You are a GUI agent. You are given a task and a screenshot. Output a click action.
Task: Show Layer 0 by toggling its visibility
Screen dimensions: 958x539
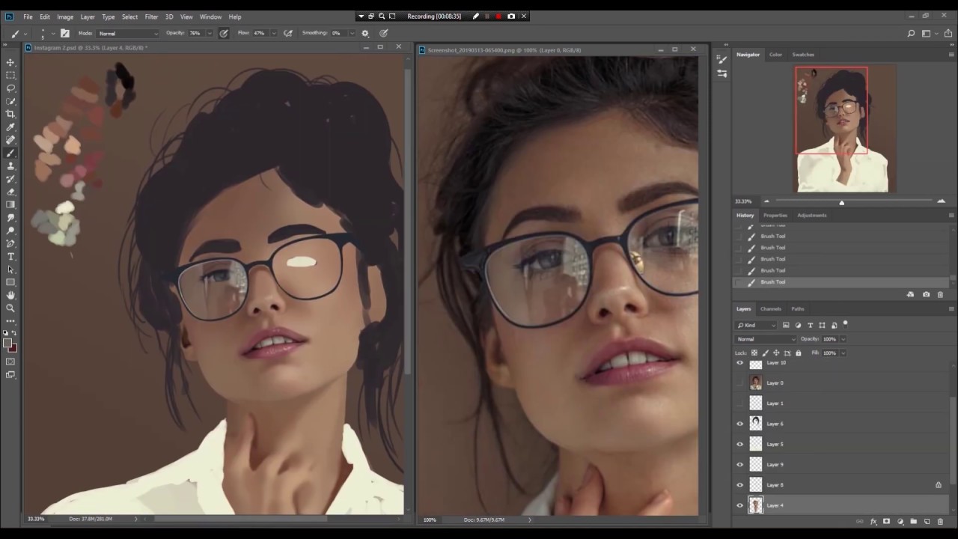click(x=740, y=383)
